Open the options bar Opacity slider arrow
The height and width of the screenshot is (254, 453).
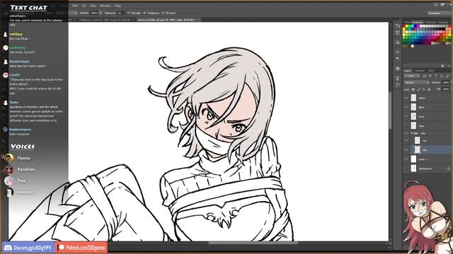tap(101, 13)
